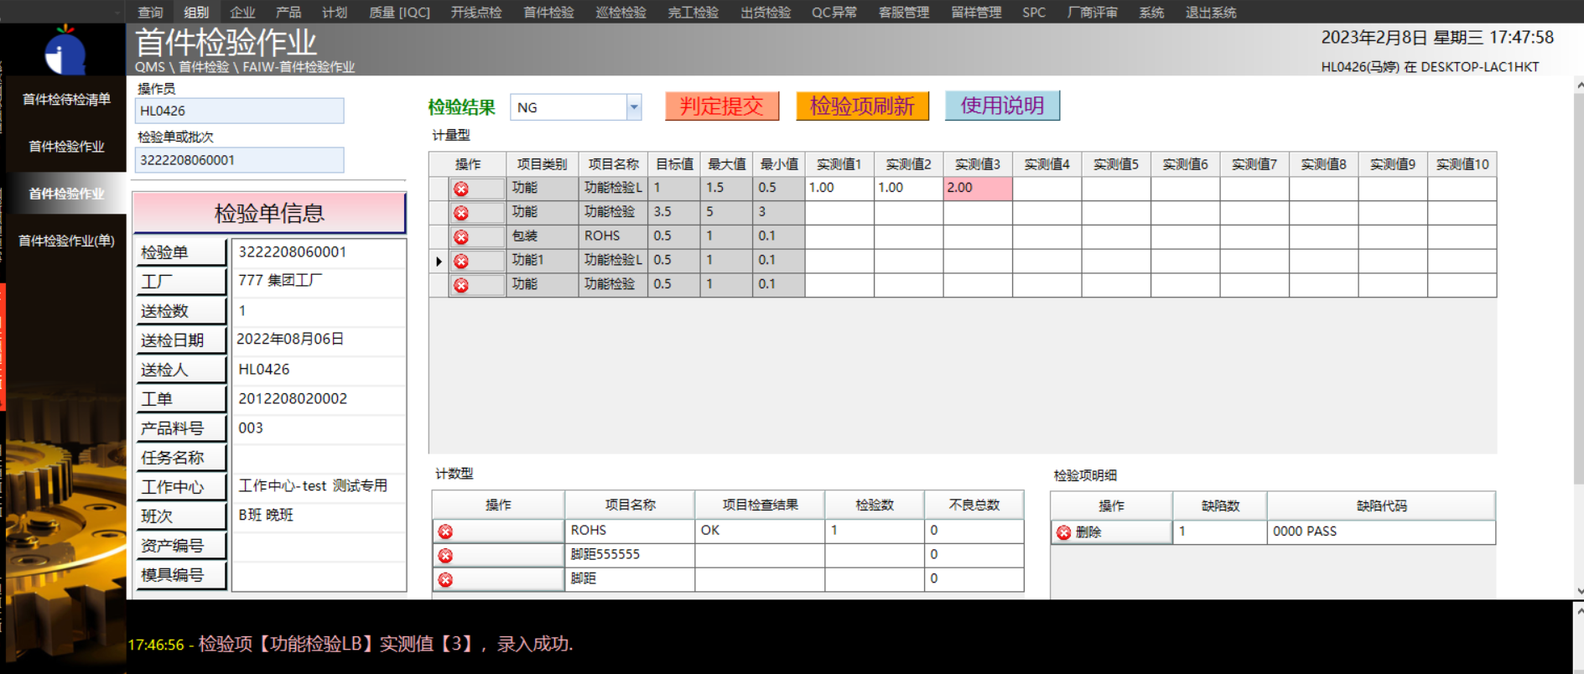The height and width of the screenshot is (674, 1584).
Task: Click the 工作中心-test 测试专用 value
Action: pyautogui.click(x=313, y=485)
